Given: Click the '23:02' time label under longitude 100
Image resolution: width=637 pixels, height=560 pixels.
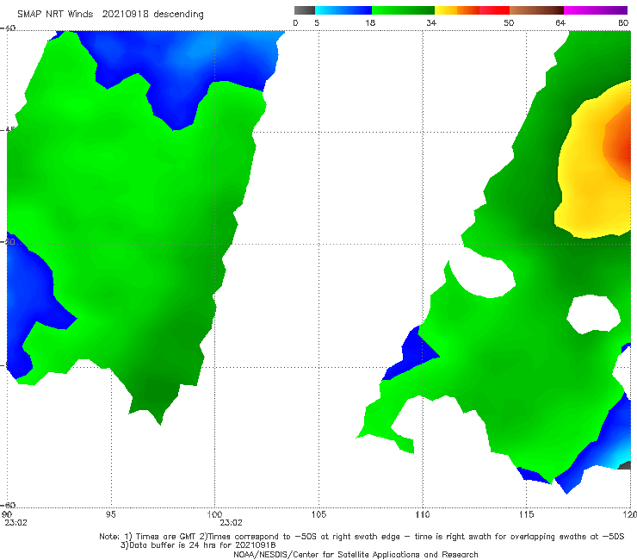Looking at the screenshot, I should coord(231,523).
